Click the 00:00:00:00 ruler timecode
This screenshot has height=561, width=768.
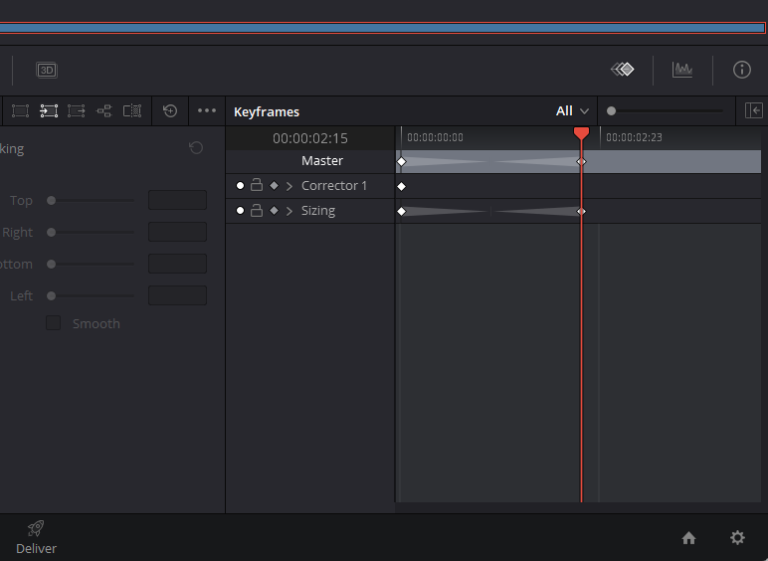(x=435, y=137)
